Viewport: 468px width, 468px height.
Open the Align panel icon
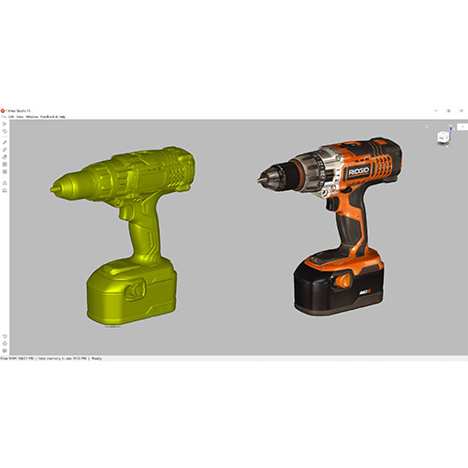click(5, 165)
